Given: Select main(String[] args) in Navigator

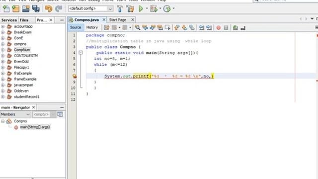Looking at the screenshot, I should (x=35, y=127).
